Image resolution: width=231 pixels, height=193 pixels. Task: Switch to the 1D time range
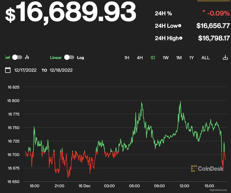coord(153,58)
